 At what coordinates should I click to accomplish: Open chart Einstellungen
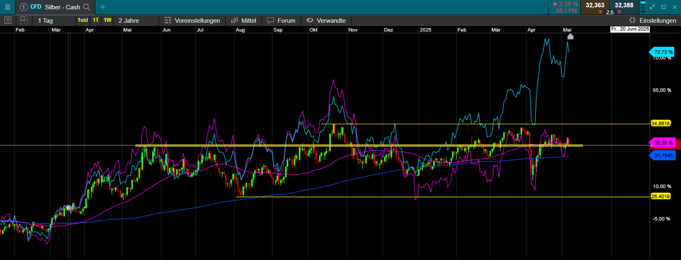pyautogui.click(x=653, y=20)
